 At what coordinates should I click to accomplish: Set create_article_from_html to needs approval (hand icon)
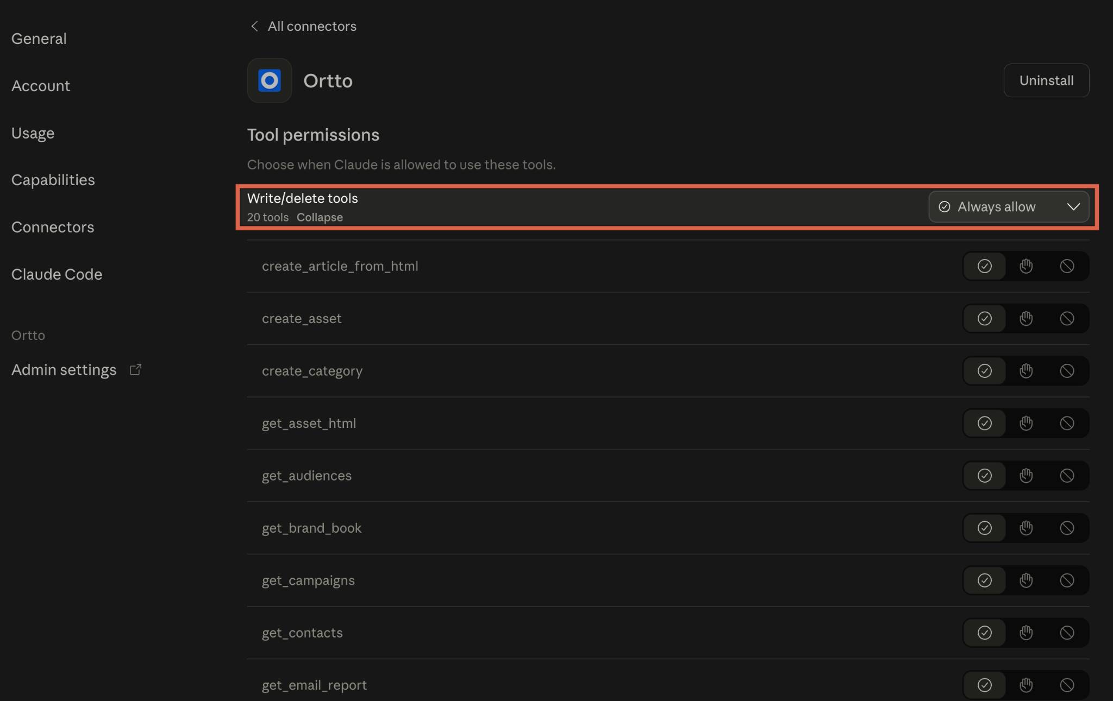point(1026,266)
